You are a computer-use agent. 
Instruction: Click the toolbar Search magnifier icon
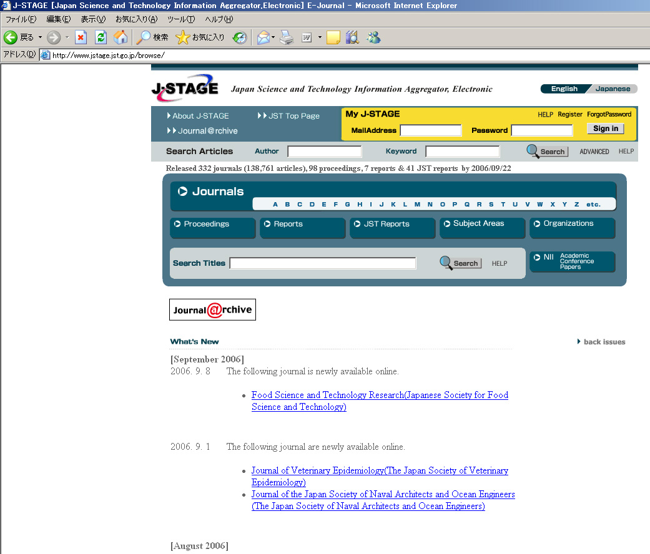coord(144,37)
